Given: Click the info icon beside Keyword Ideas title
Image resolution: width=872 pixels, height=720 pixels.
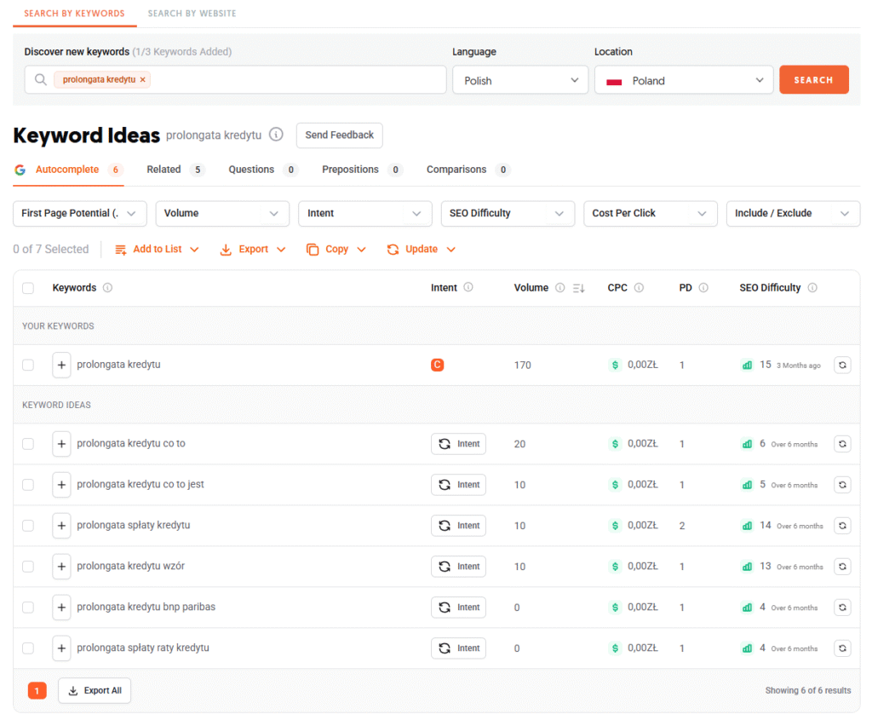Looking at the screenshot, I should (x=276, y=135).
